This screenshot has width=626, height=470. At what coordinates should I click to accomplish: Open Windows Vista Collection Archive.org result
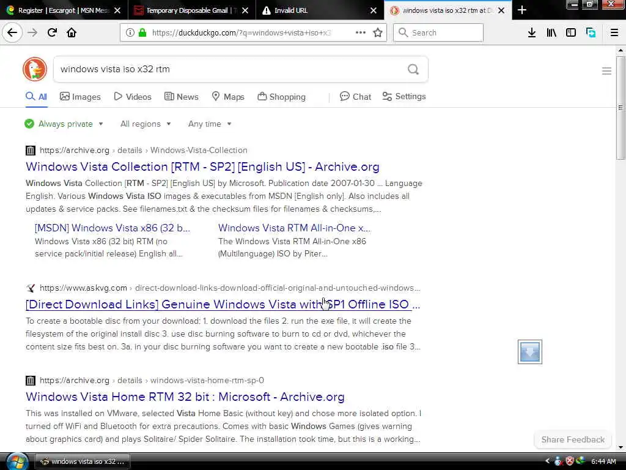click(202, 166)
